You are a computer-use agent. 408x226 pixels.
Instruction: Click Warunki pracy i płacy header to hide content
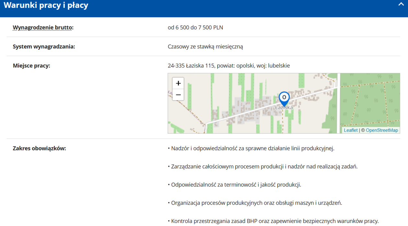coord(46,5)
